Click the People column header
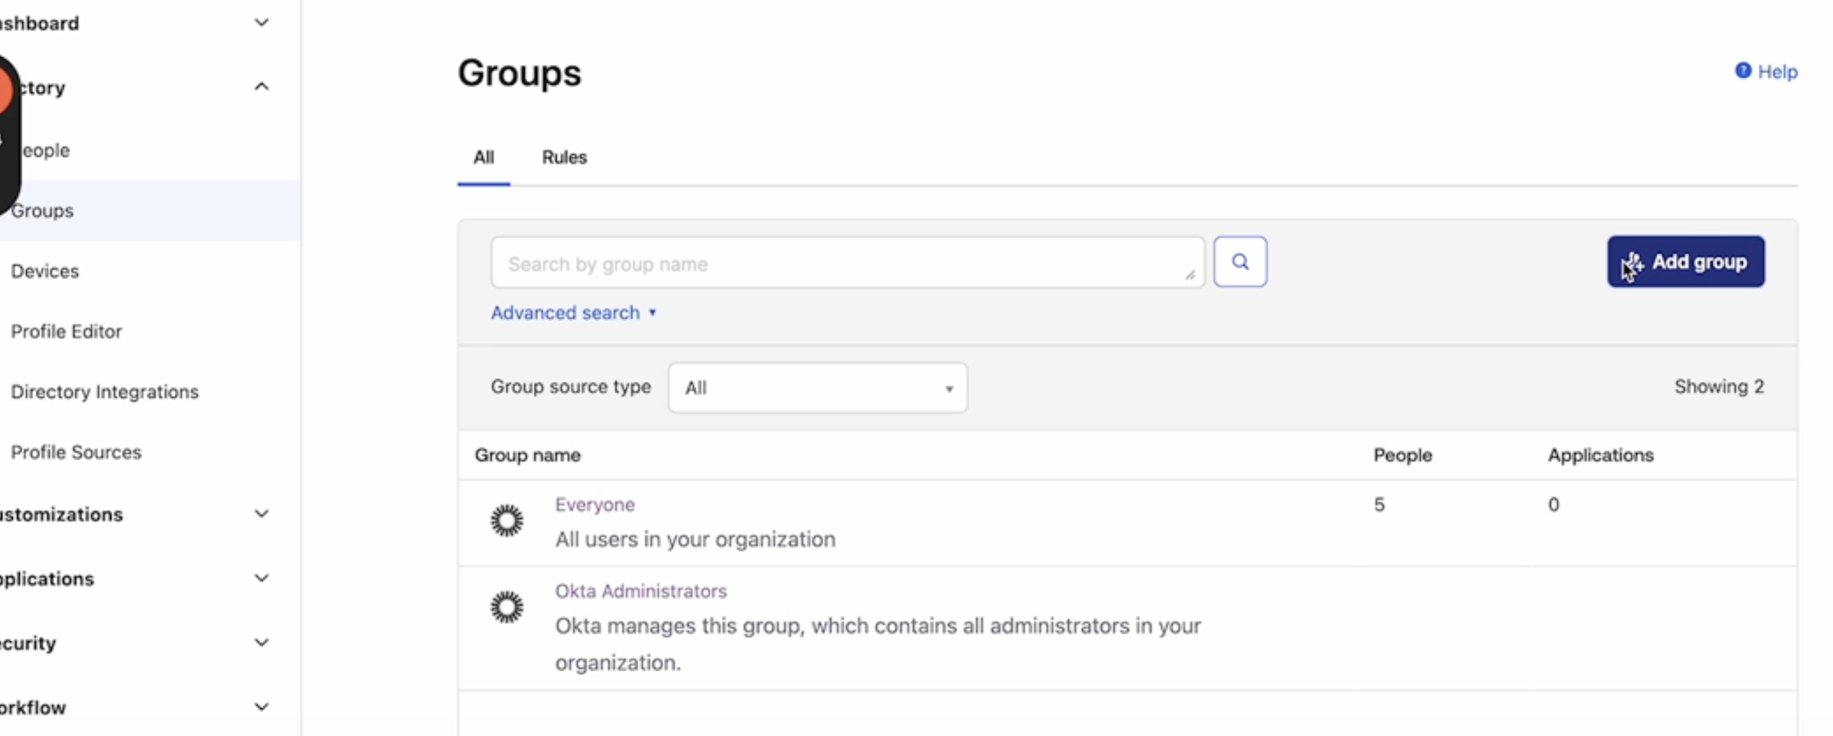Screen dimensions: 1833x736 coord(1403,455)
